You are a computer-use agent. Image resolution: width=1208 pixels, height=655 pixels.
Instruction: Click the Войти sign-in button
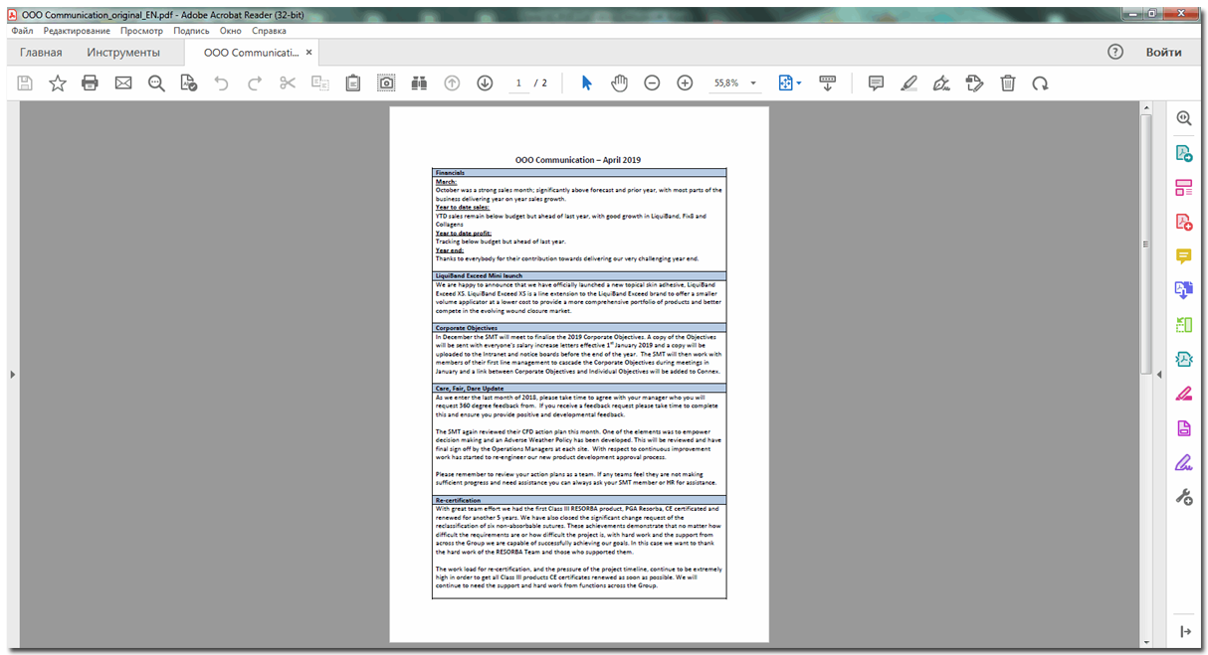1163,53
